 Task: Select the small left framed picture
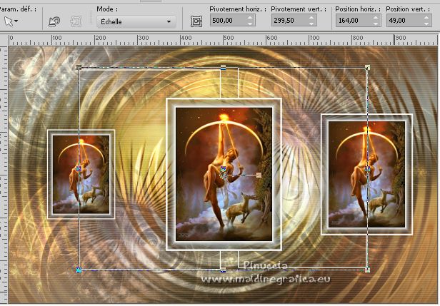(x=81, y=174)
